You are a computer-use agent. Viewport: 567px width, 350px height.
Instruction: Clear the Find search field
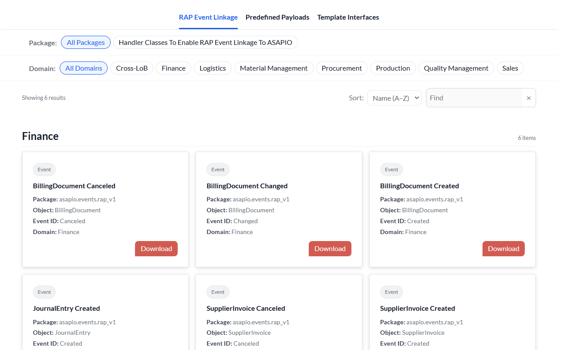529,98
